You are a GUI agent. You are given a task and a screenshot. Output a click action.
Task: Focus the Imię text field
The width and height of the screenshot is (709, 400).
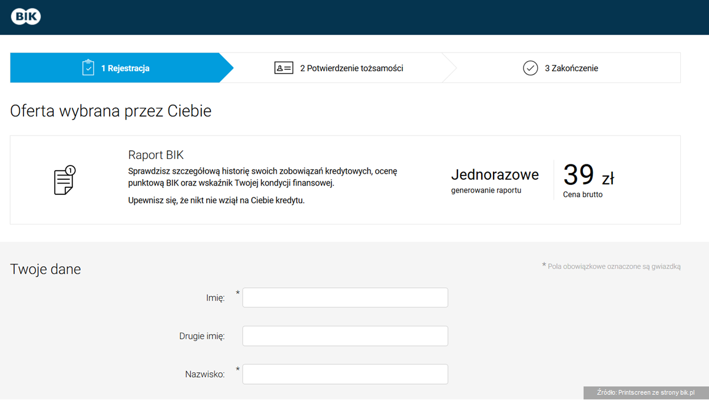345,297
